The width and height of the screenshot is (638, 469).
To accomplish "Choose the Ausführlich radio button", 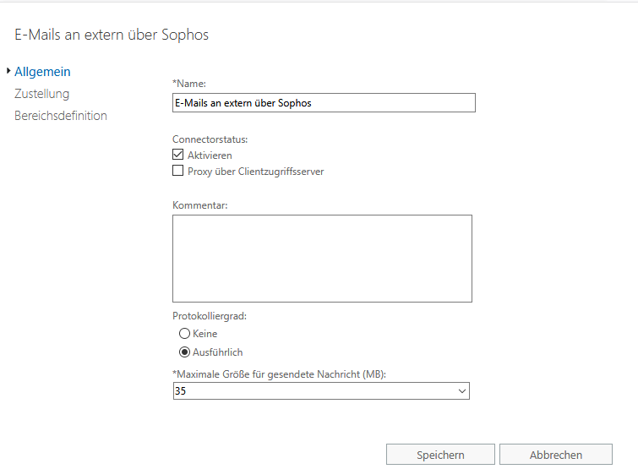I will 184,352.
